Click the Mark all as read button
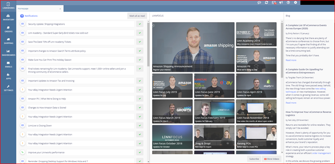335x164 pixels. [137, 16]
